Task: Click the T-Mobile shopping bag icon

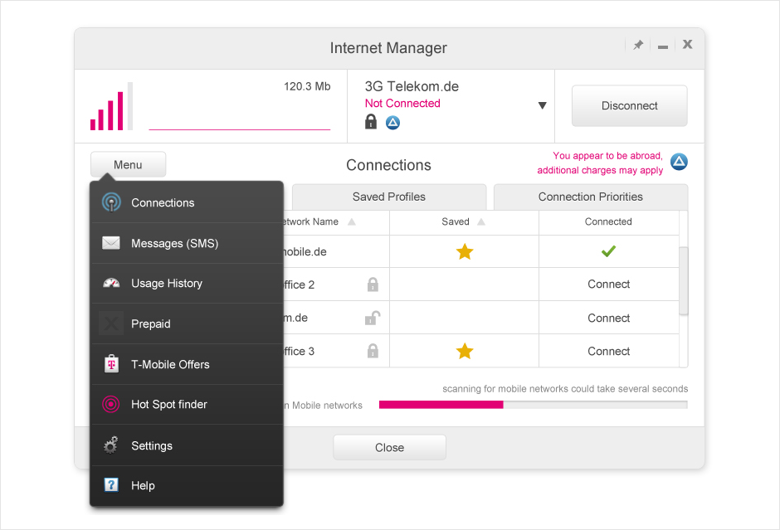Action: click(111, 363)
